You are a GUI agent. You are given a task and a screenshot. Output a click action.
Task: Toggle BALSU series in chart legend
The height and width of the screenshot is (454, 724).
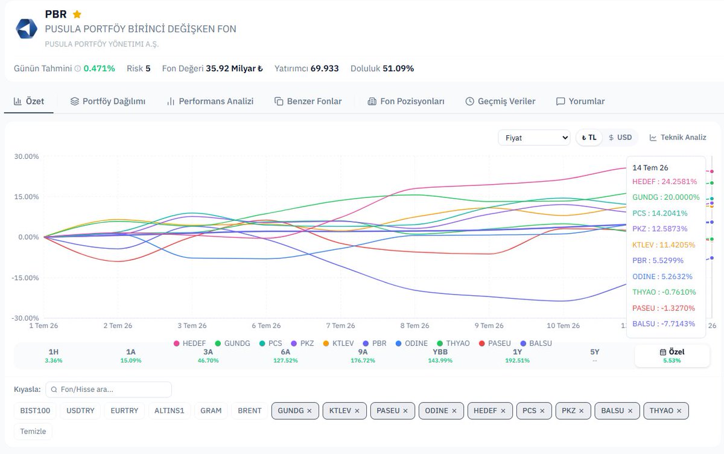pos(536,343)
